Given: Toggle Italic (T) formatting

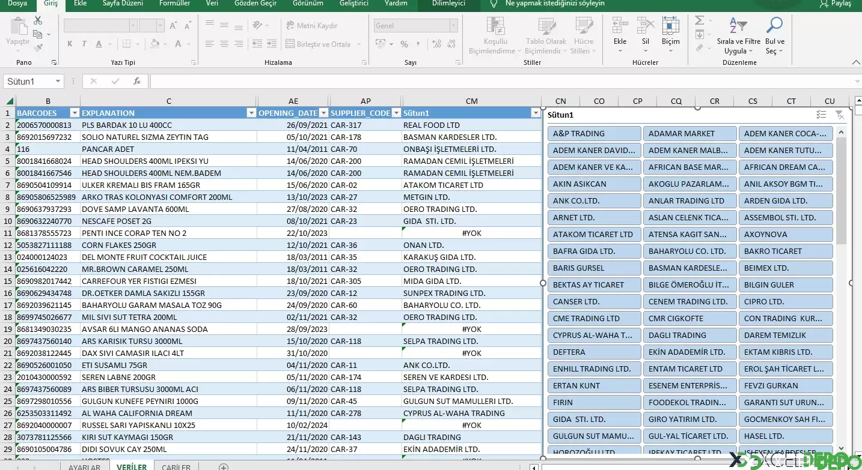Looking at the screenshot, I should tap(84, 44).
